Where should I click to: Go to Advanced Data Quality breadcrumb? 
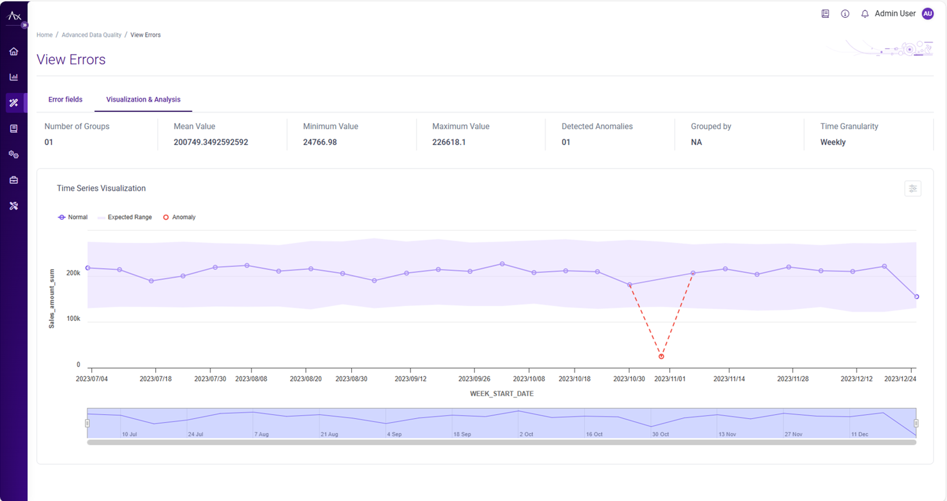pos(91,35)
